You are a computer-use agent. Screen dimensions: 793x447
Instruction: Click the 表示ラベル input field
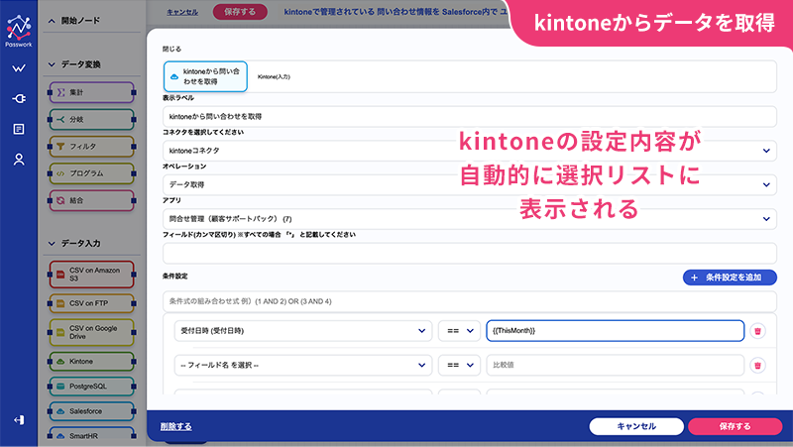469,116
